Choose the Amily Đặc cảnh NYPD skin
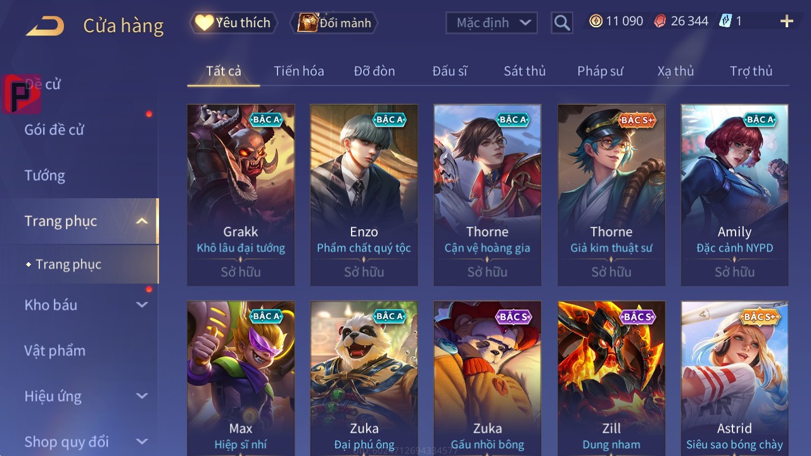The height and width of the screenshot is (456, 811). click(x=735, y=195)
